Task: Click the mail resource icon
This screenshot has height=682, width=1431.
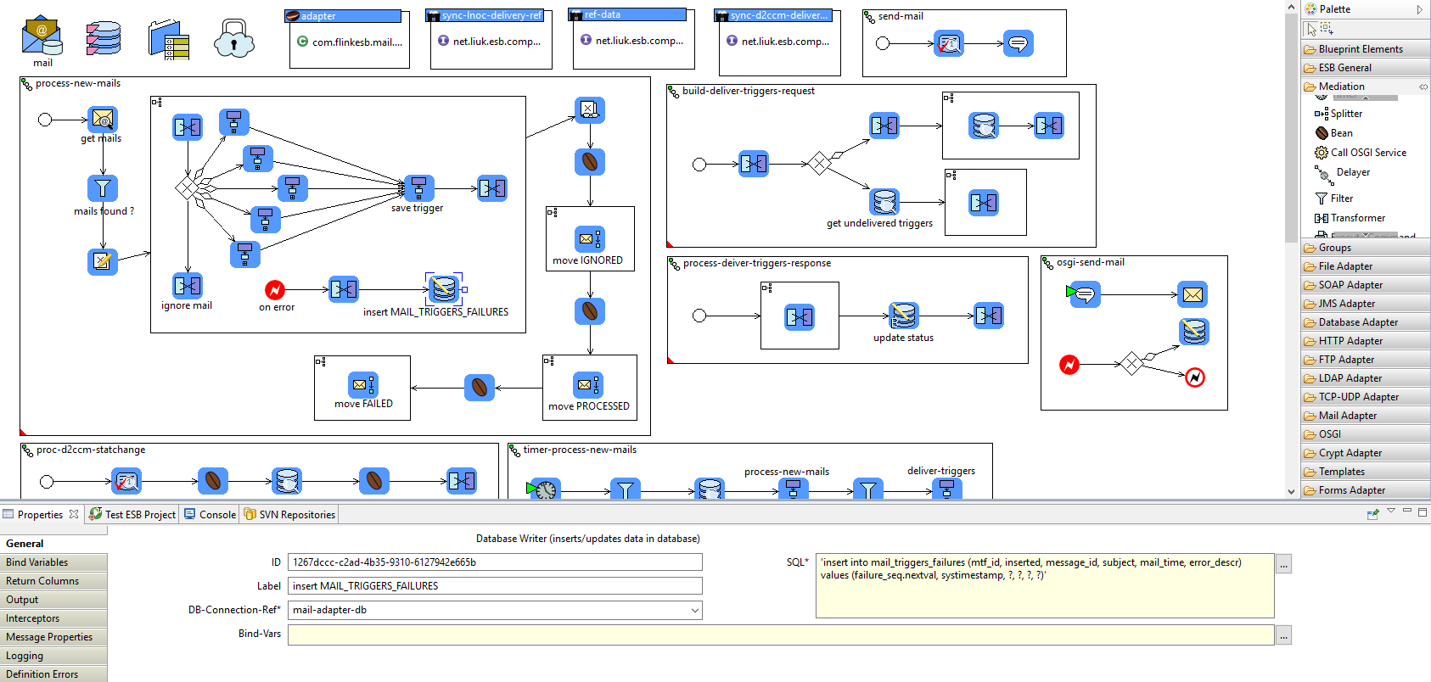Action: coord(42,38)
